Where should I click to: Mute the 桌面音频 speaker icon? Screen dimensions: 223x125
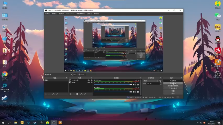(x=134, y=92)
